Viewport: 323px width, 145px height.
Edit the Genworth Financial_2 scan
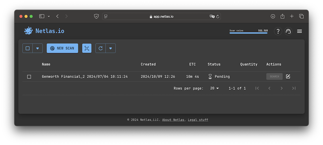pyautogui.click(x=288, y=77)
